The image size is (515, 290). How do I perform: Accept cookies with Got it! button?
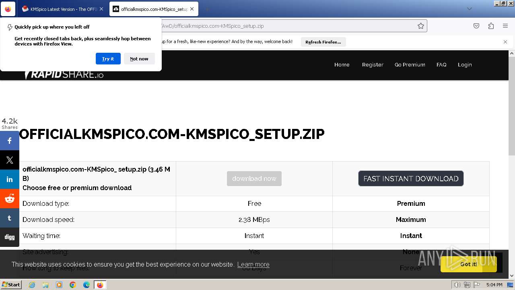pyautogui.click(x=469, y=264)
